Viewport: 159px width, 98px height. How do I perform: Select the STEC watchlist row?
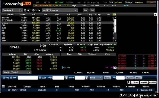58,41
